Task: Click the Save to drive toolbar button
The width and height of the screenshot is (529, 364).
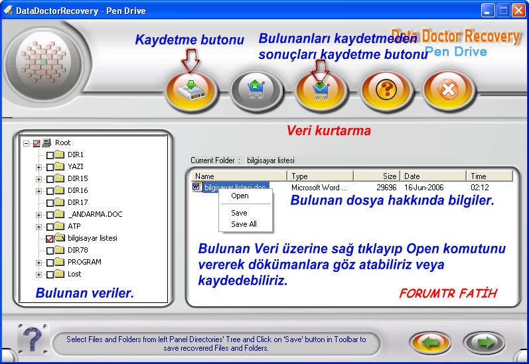Action: (191, 91)
